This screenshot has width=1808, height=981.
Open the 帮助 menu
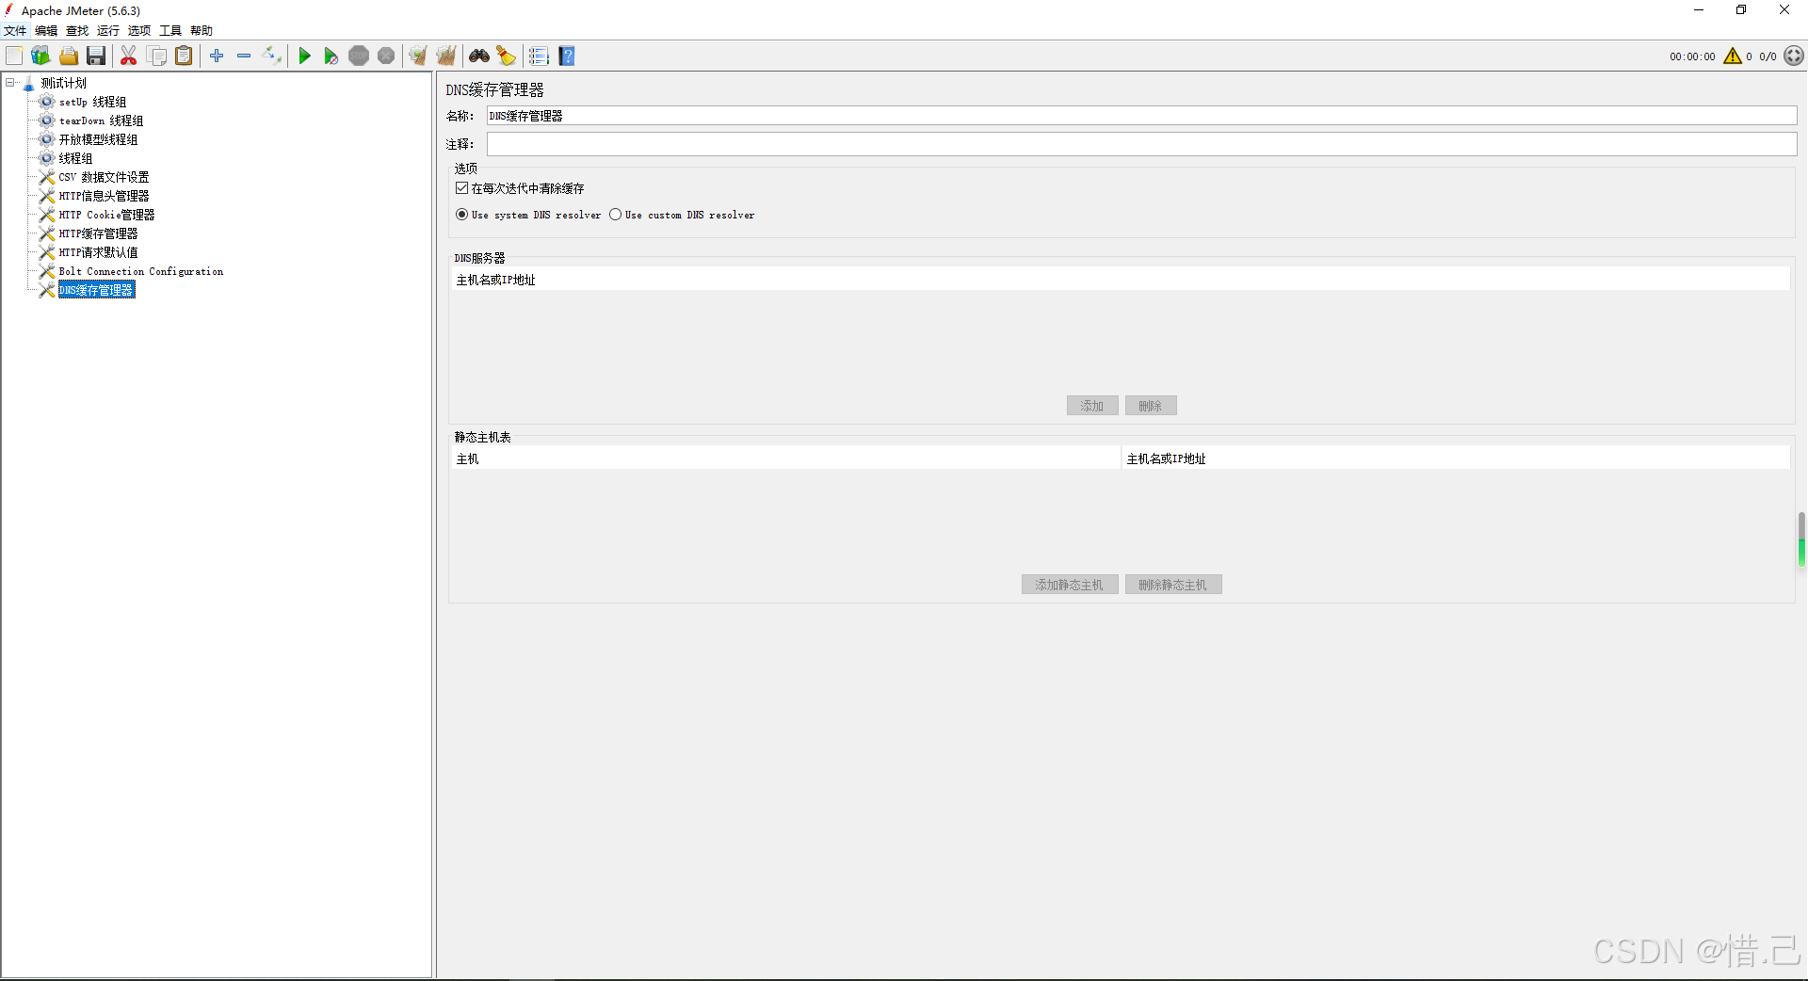[x=202, y=31]
